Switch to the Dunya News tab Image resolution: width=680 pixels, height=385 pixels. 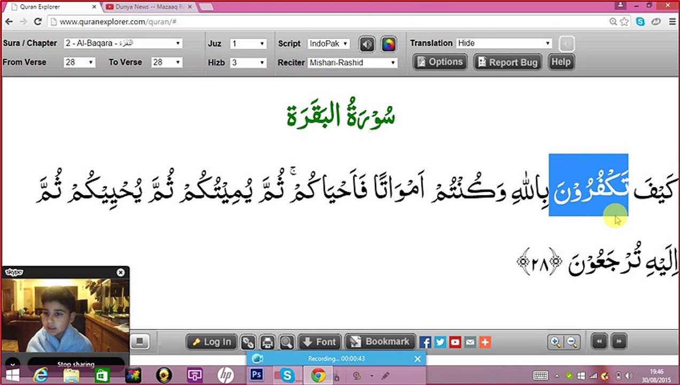point(149,7)
